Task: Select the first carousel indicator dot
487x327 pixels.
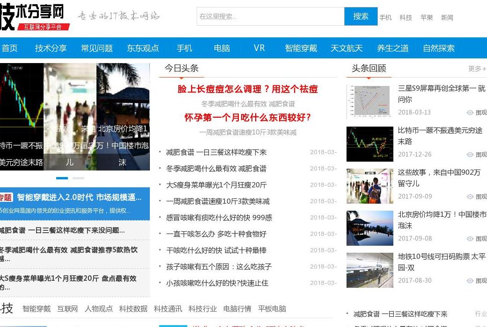Action: [x=62, y=178]
